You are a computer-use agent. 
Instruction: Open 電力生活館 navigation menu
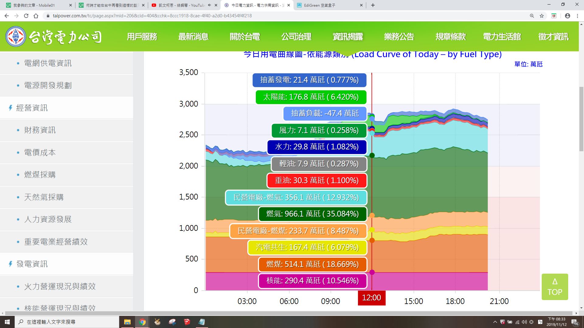502,37
